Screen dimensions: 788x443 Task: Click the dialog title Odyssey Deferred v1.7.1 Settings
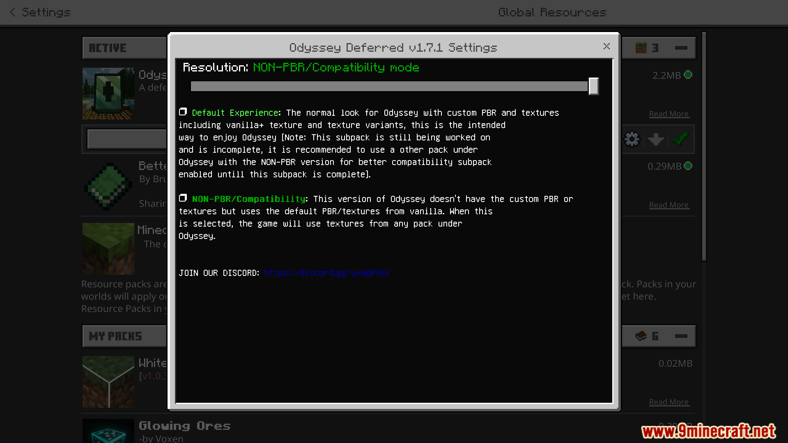[393, 48]
